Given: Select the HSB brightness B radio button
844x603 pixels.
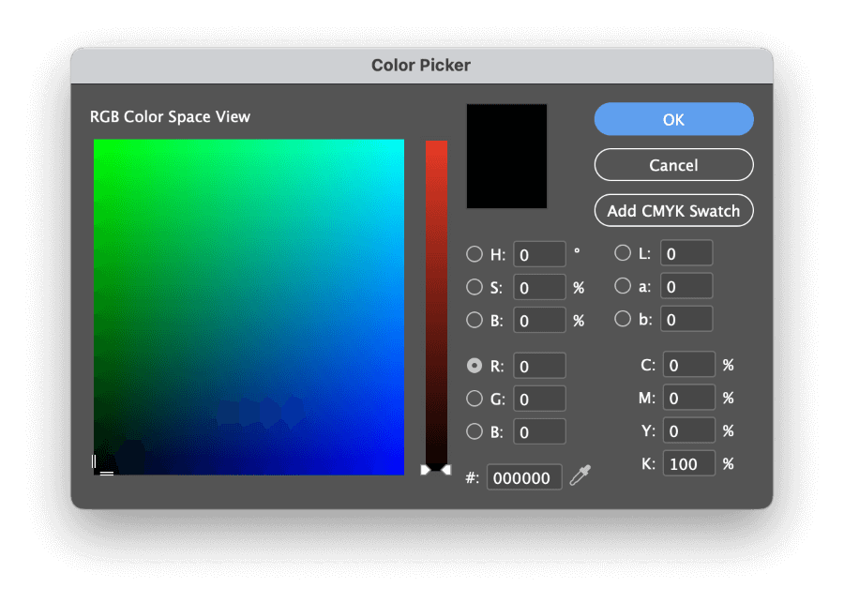Looking at the screenshot, I should (x=475, y=320).
